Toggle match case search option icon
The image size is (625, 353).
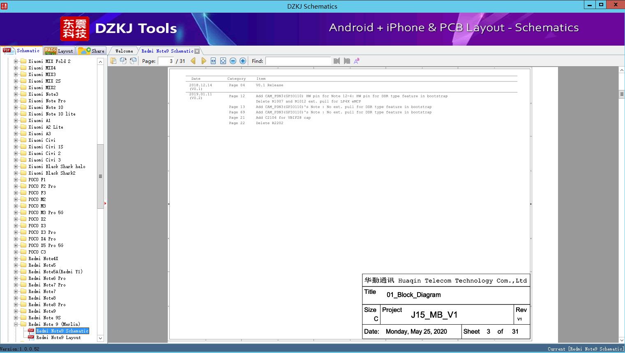coord(357,61)
